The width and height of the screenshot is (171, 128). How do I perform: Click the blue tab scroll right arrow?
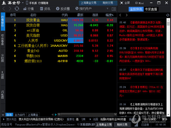click(x=56, y=115)
